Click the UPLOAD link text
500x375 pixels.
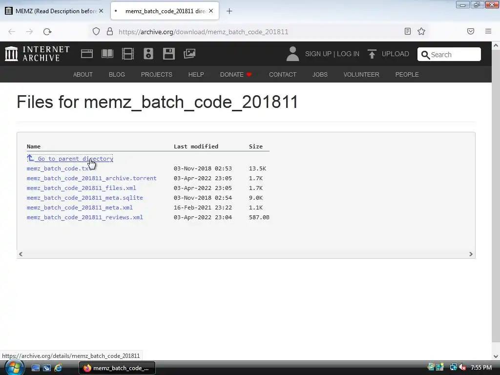click(x=396, y=54)
